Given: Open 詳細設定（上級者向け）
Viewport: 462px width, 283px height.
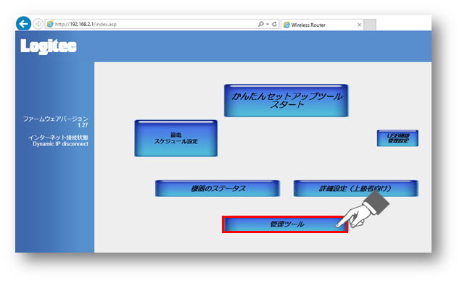Looking at the screenshot, I should click(355, 188).
